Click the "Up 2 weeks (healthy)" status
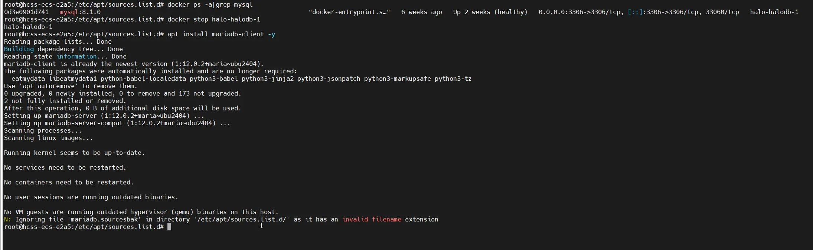 (490, 12)
